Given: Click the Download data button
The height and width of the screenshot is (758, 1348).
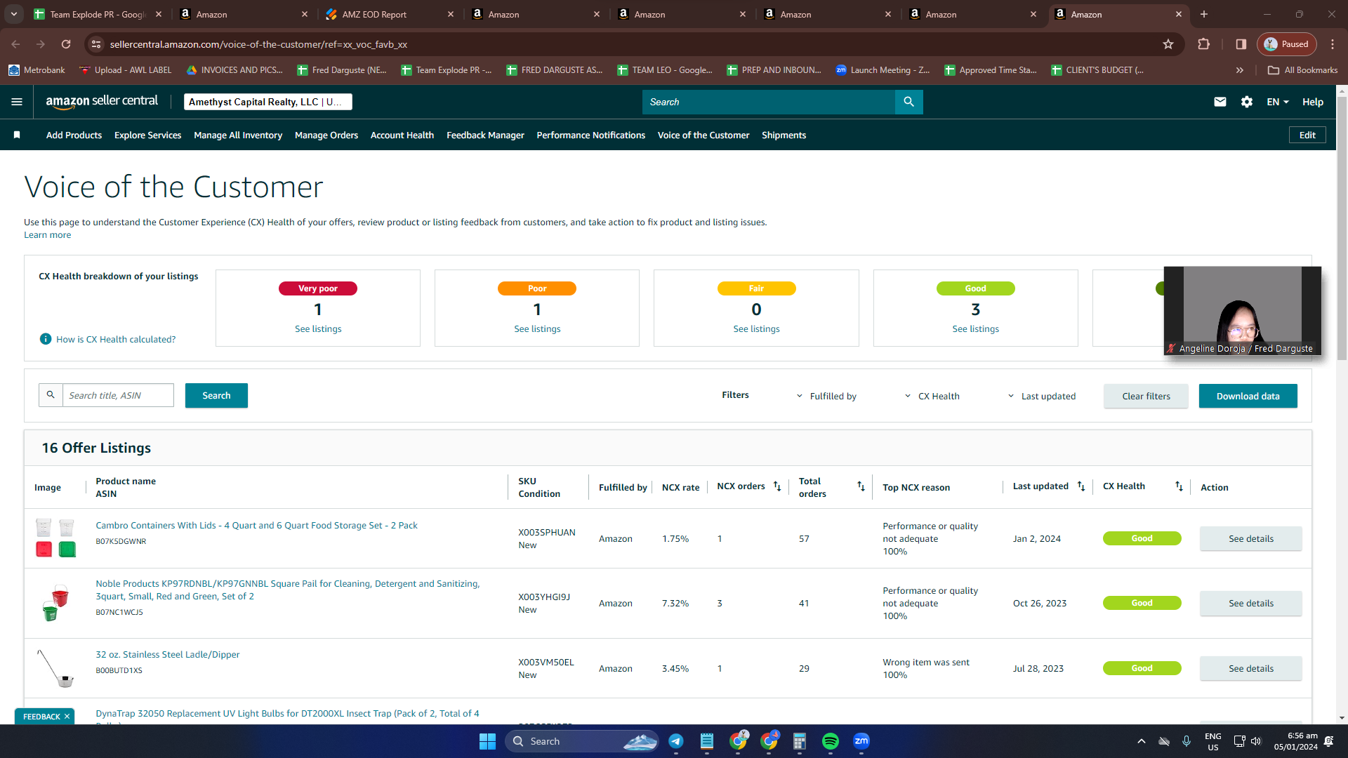Looking at the screenshot, I should click(1248, 396).
